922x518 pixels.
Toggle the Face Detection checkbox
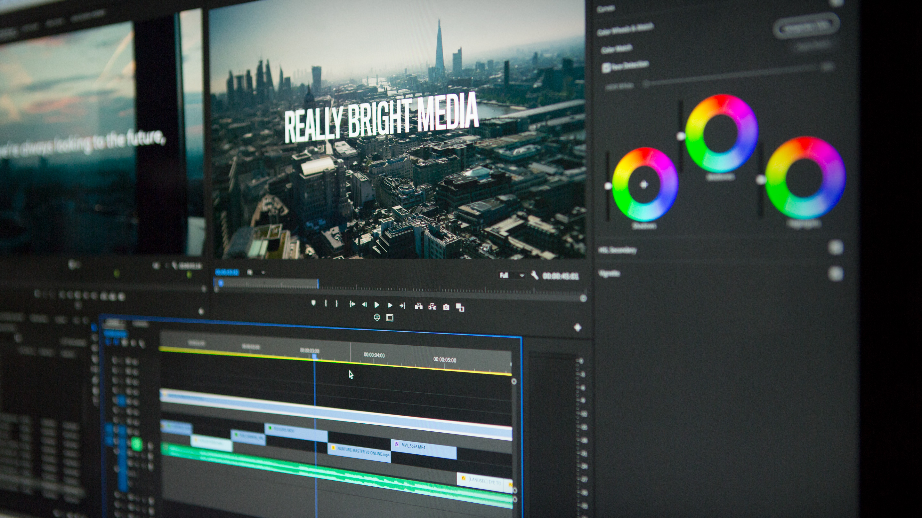[x=606, y=67]
